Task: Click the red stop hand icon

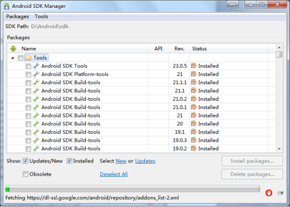Action: 269,193
